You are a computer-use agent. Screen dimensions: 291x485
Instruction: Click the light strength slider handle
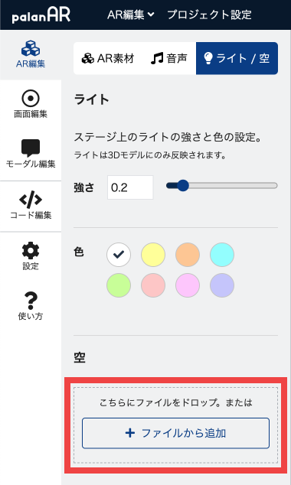183,186
